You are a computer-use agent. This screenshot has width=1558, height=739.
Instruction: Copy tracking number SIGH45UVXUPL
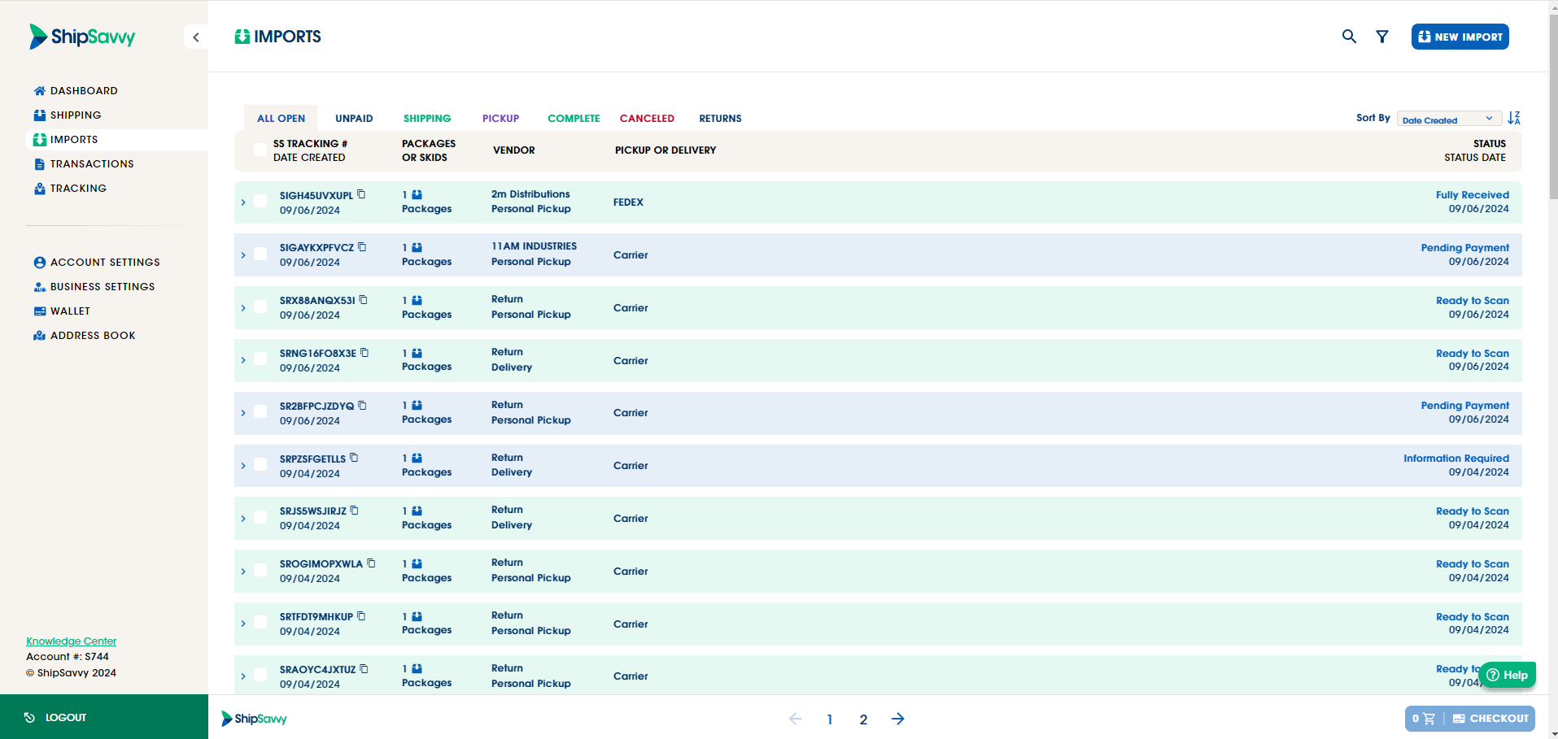[361, 194]
